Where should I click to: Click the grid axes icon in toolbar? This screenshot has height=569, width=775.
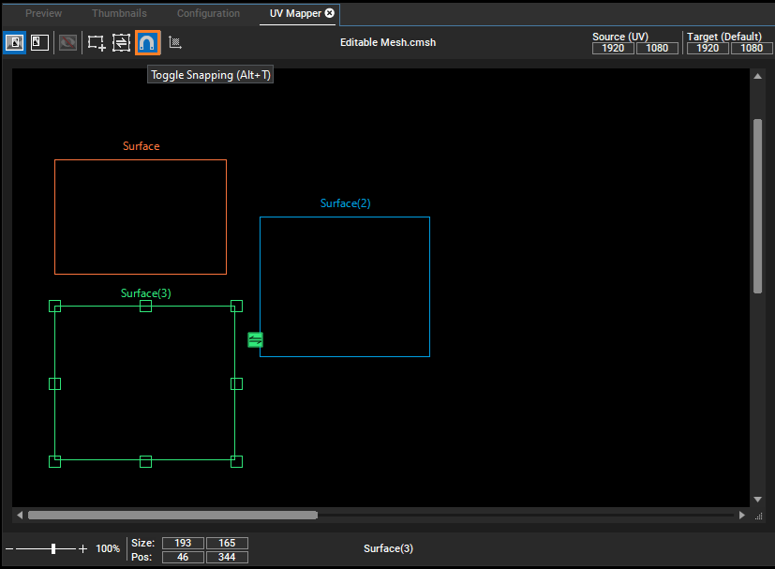click(x=174, y=43)
